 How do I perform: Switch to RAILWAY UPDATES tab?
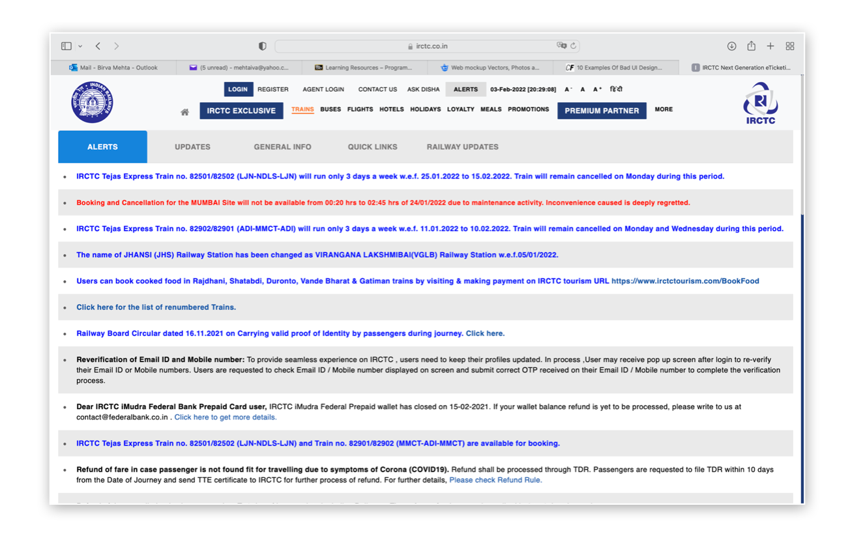pos(463,147)
